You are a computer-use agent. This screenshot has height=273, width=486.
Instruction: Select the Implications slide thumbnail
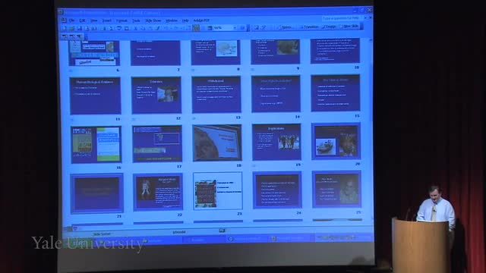coord(276,143)
